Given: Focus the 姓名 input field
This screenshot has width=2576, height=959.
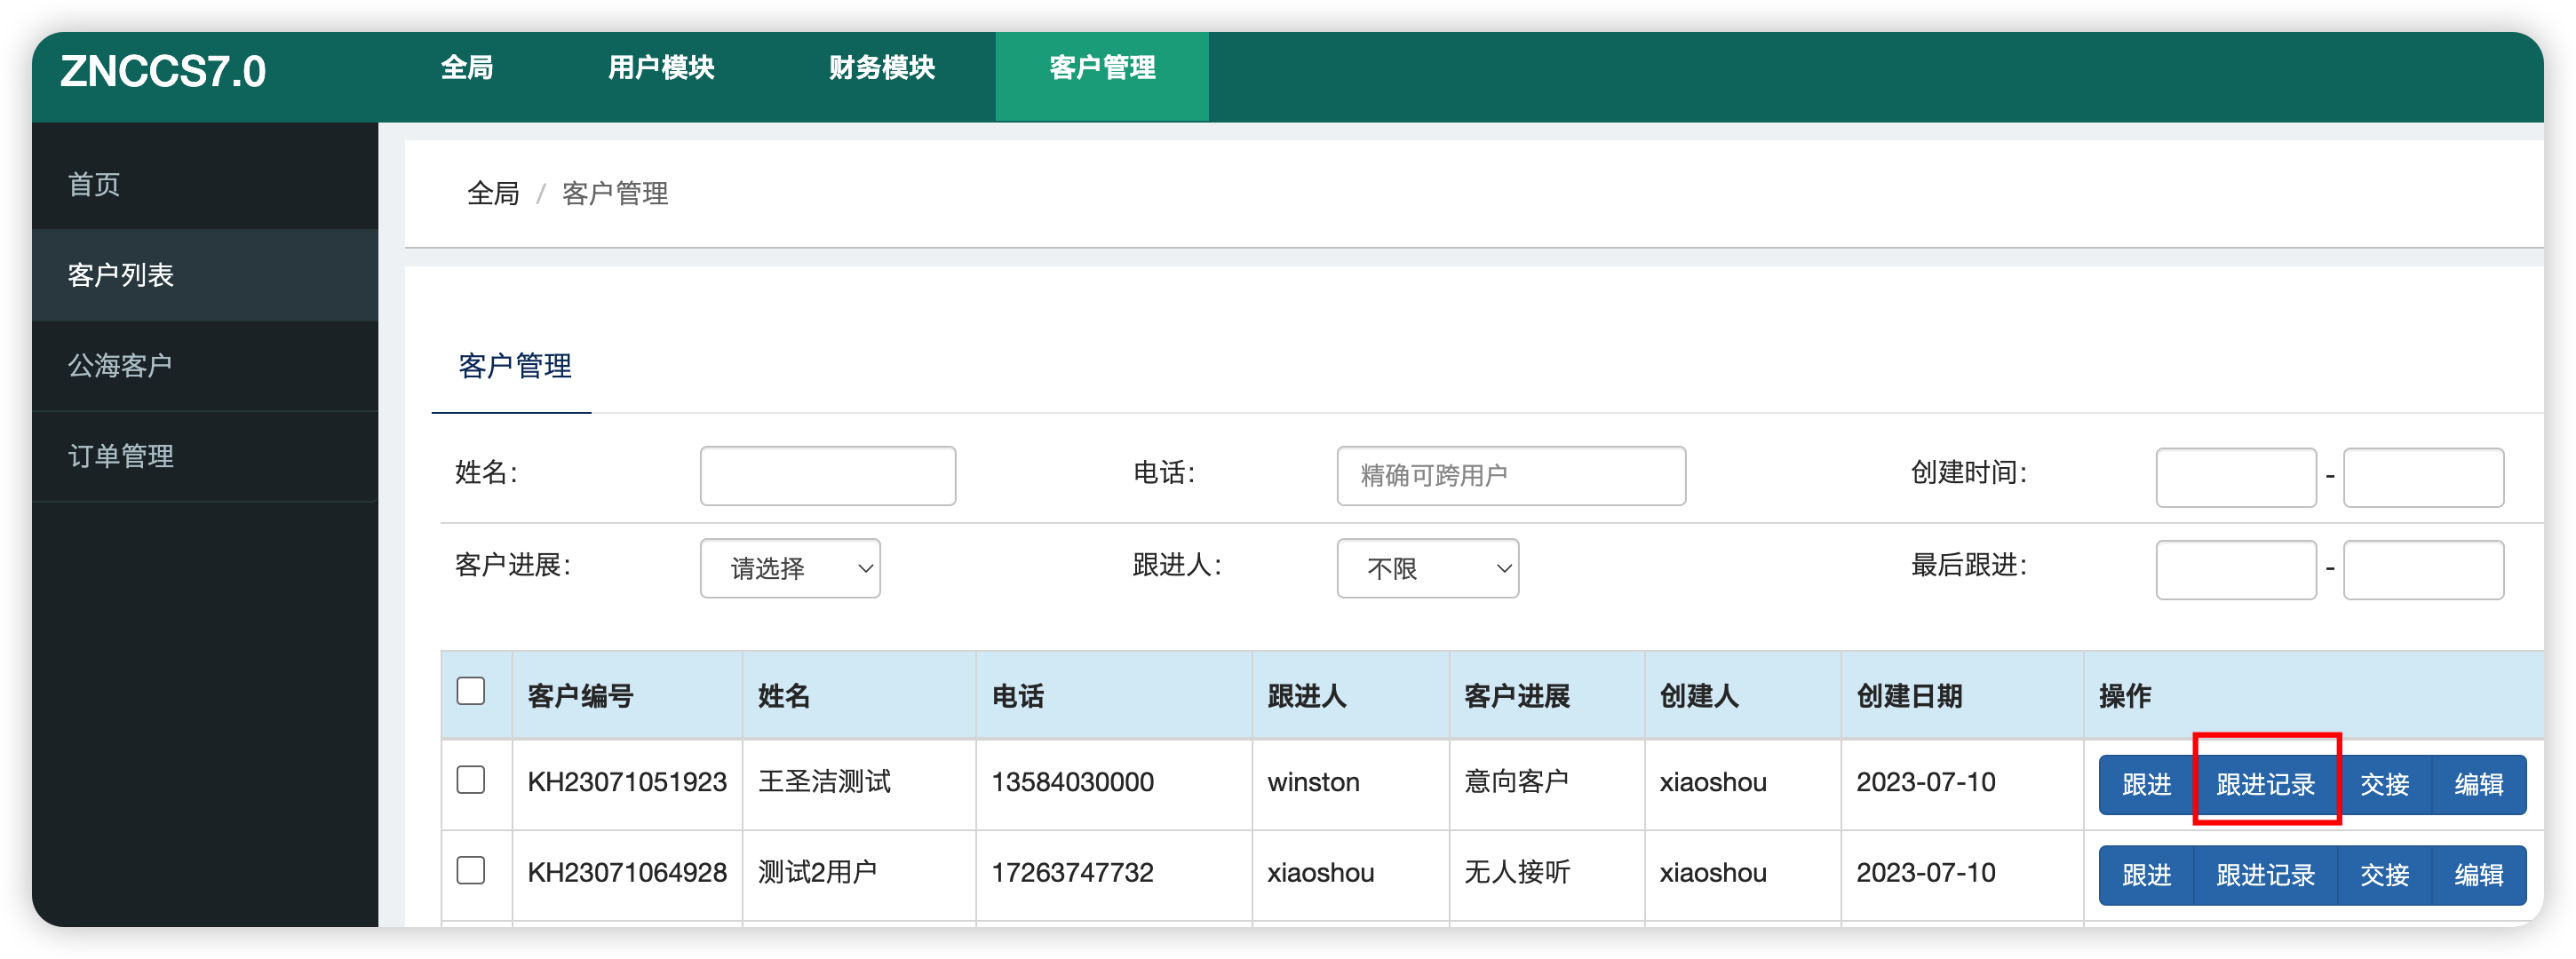Looking at the screenshot, I should pos(828,476).
